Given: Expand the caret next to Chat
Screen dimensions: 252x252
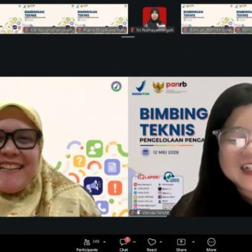Looking at the screenshot, I should (x=134, y=242).
